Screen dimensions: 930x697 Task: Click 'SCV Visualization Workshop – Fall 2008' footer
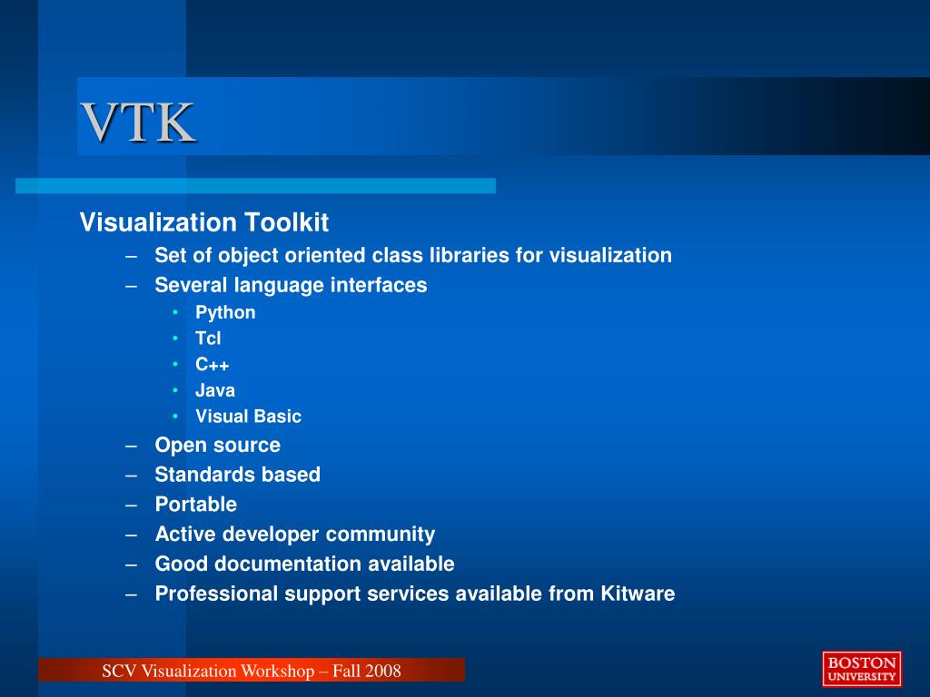(x=252, y=671)
